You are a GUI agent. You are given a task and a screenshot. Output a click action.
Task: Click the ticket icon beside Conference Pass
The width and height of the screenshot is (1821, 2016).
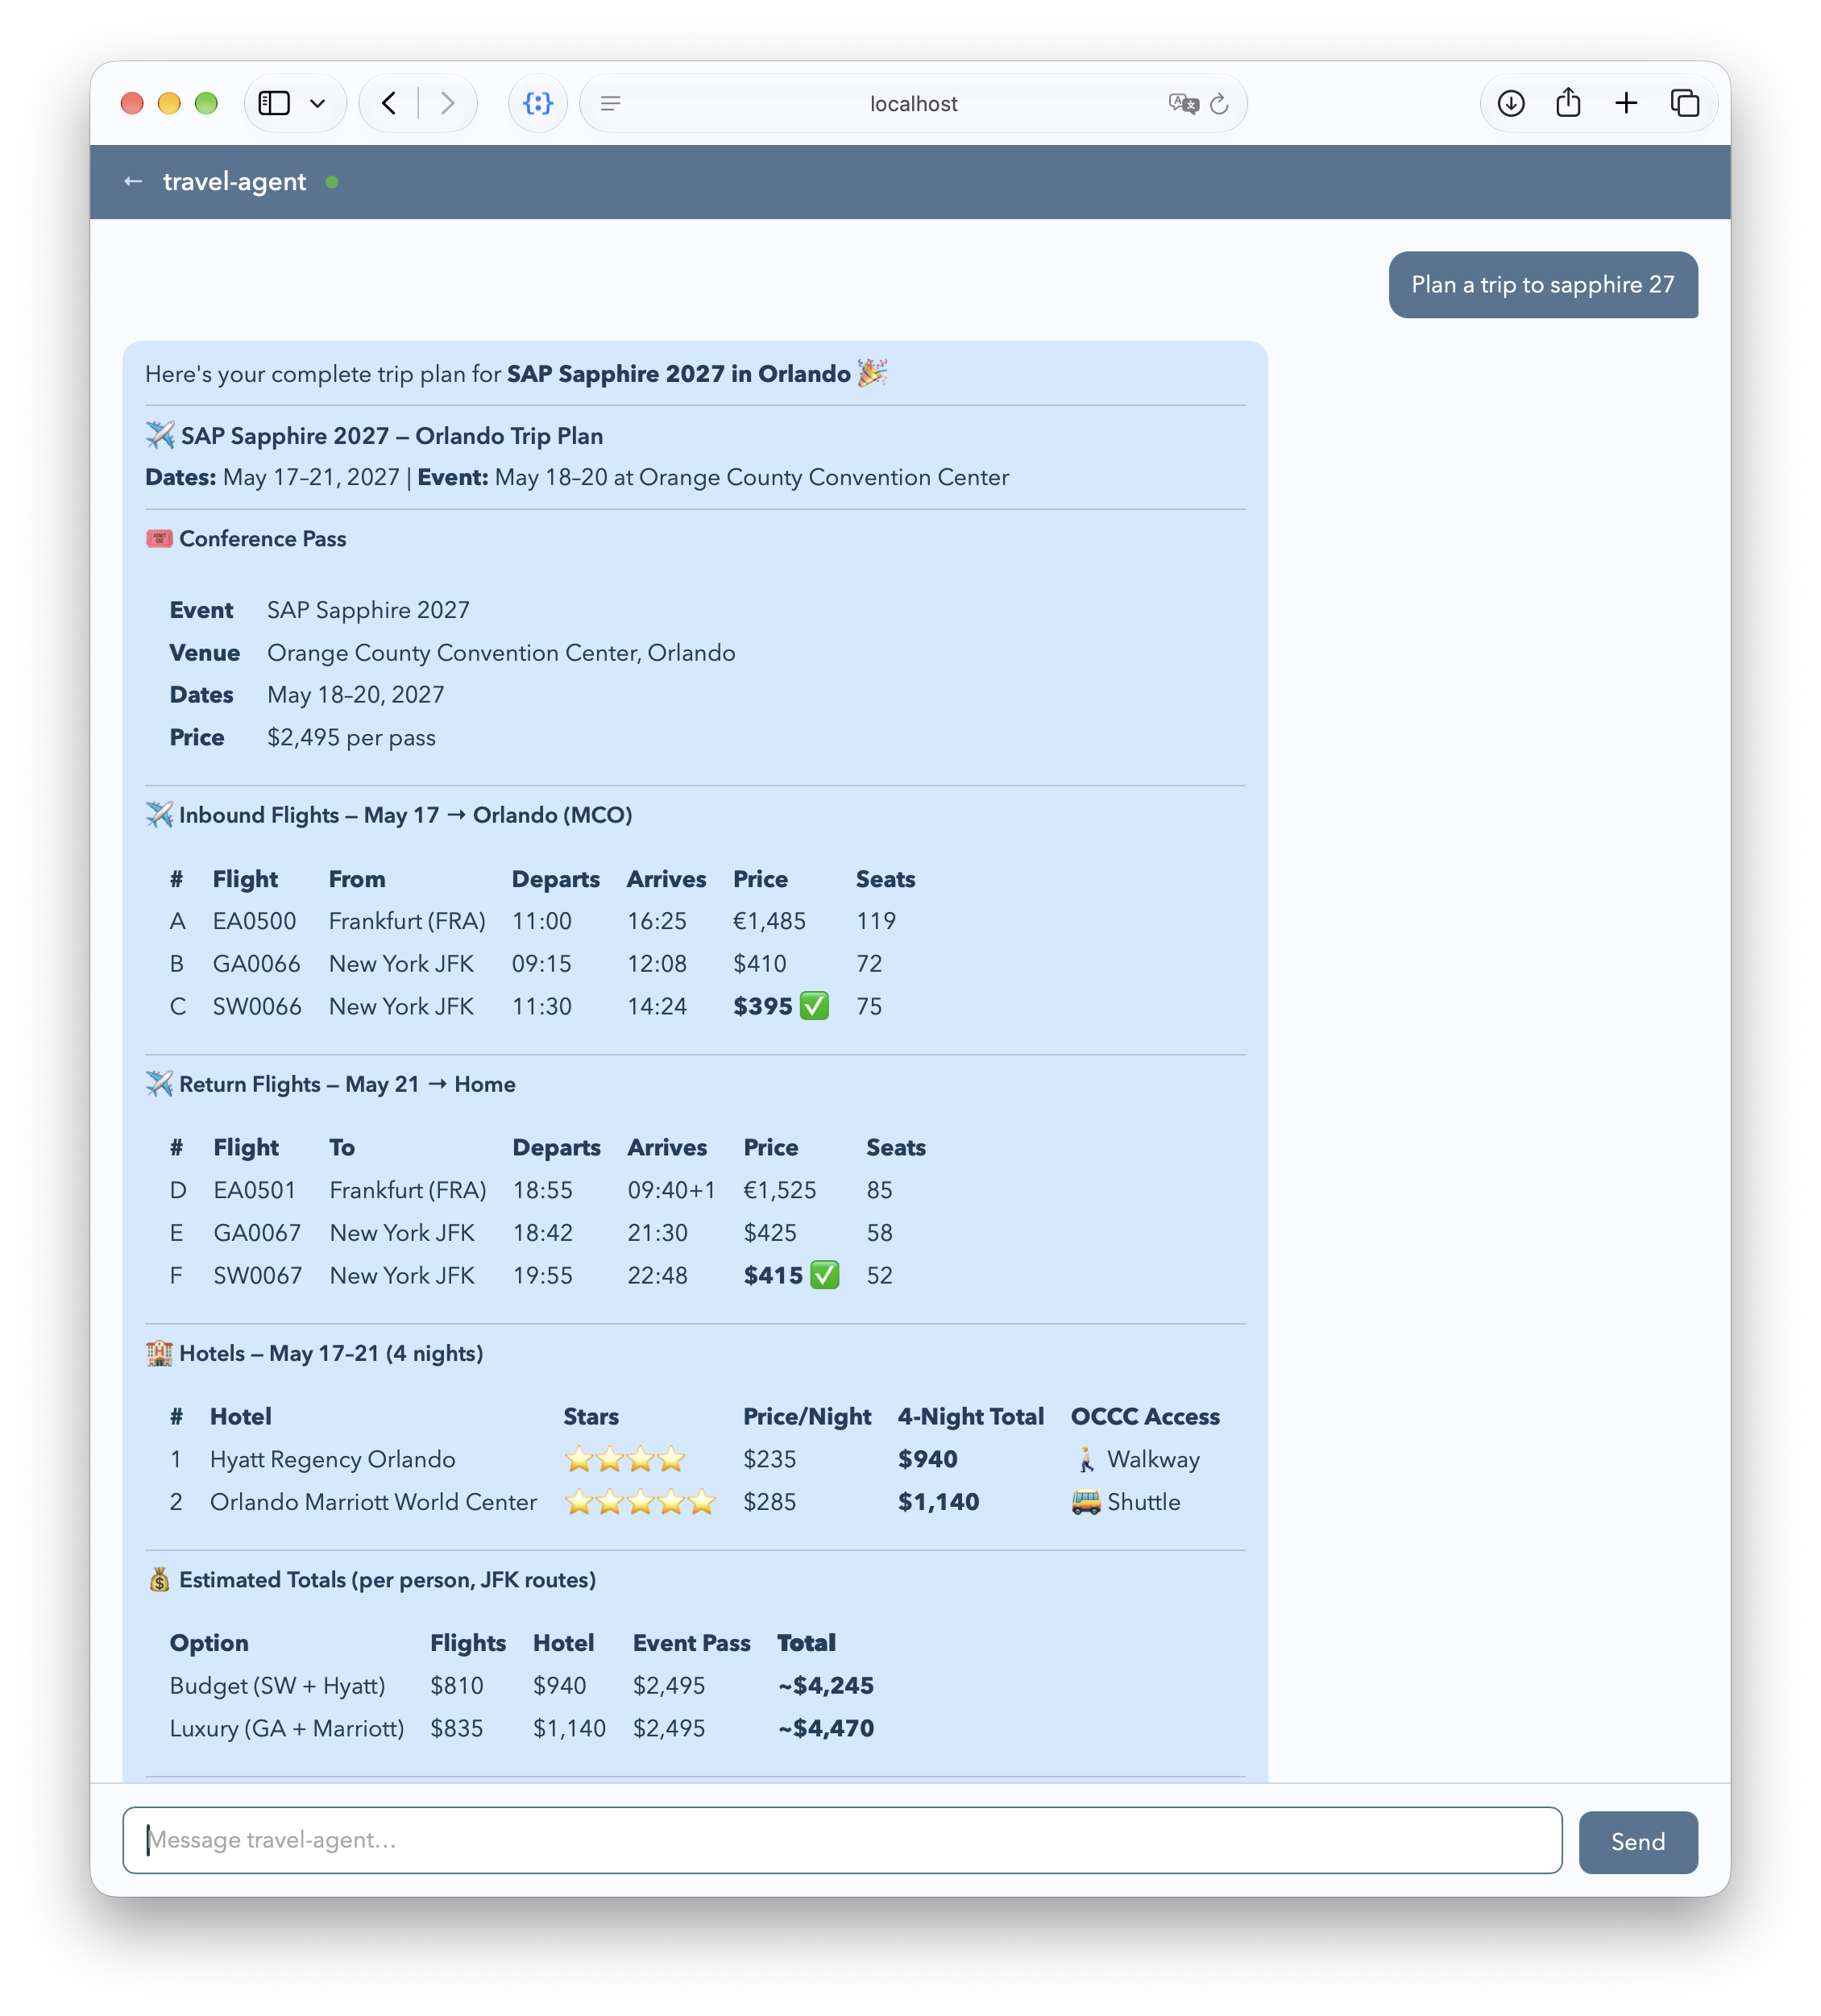(x=159, y=538)
